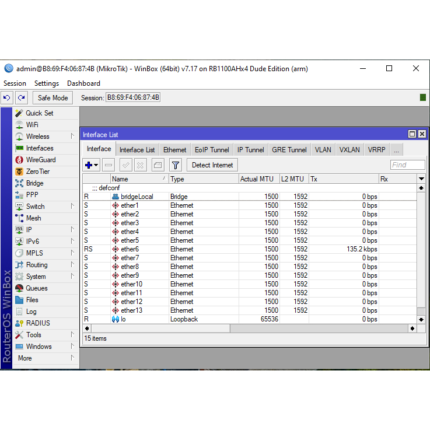
Task: Open RADIUS from the sidebar
Action: pos(37,323)
